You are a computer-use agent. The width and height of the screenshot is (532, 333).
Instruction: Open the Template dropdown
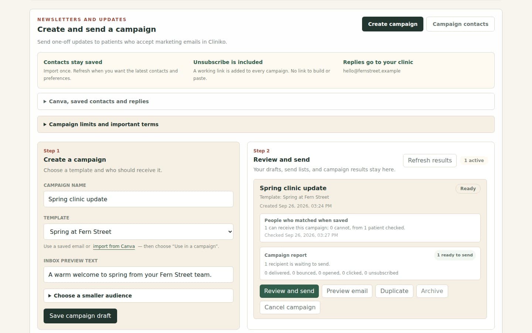[x=139, y=232]
